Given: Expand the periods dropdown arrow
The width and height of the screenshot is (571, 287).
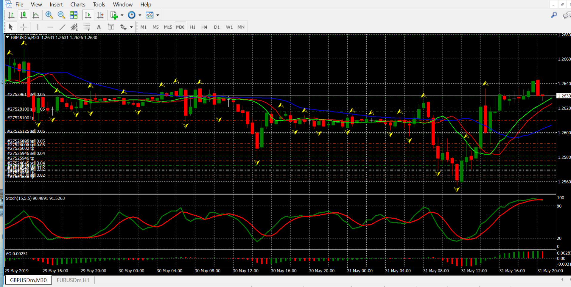Looking at the screenshot, I should coord(140,15).
